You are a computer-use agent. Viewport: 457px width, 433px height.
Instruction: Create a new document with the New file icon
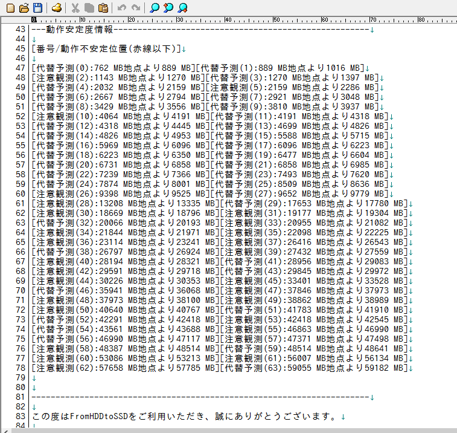coord(10,8)
